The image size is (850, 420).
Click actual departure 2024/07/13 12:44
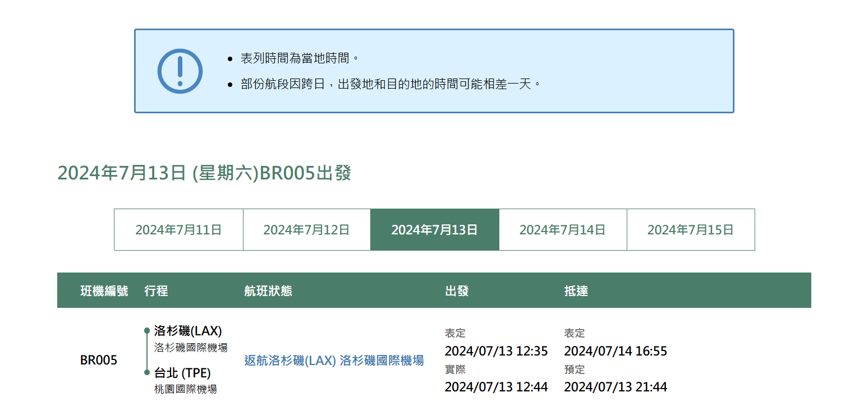[496, 386]
